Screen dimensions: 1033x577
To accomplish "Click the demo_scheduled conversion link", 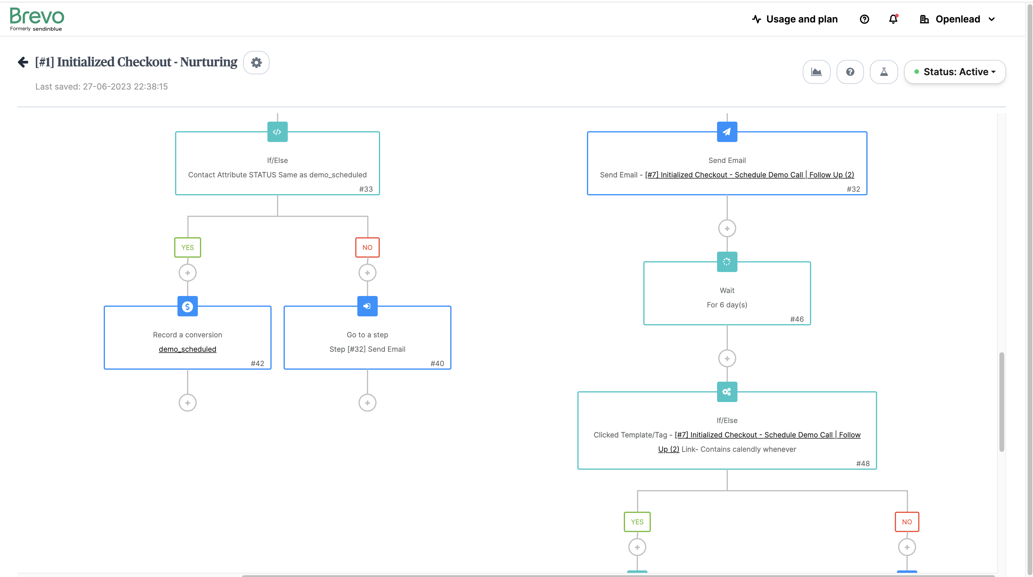I will pyautogui.click(x=187, y=349).
